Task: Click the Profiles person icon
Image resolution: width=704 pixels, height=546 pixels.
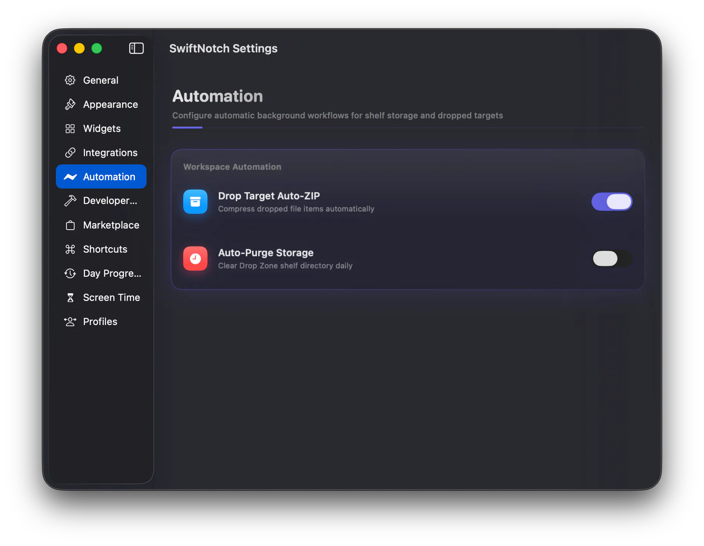Action: 70,322
